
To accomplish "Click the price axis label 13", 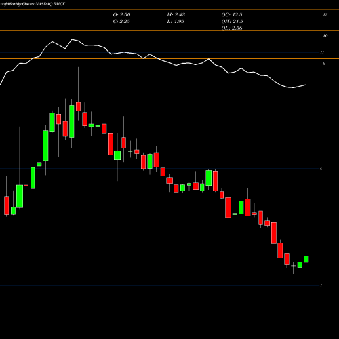I will [325, 15].
